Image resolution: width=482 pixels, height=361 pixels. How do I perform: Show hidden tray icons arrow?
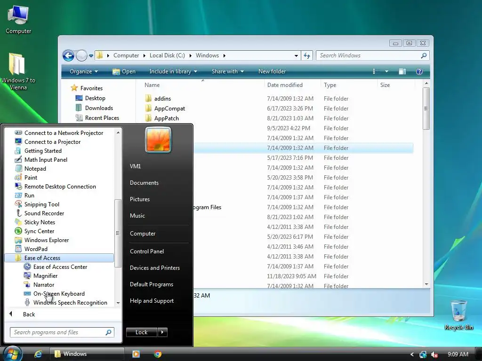click(x=412, y=354)
